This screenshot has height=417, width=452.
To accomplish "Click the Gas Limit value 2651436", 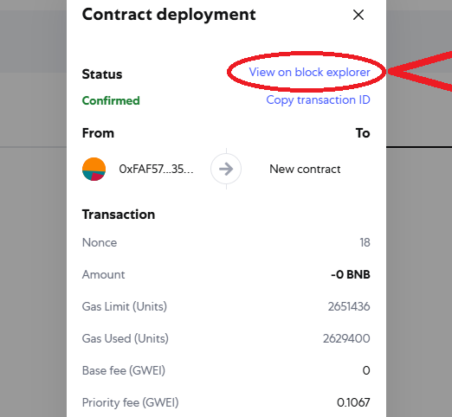I will tap(349, 306).
